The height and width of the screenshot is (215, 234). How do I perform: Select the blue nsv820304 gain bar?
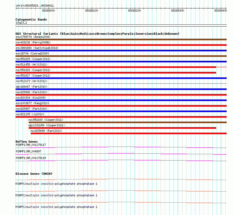pyautogui.click(x=121, y=100)
